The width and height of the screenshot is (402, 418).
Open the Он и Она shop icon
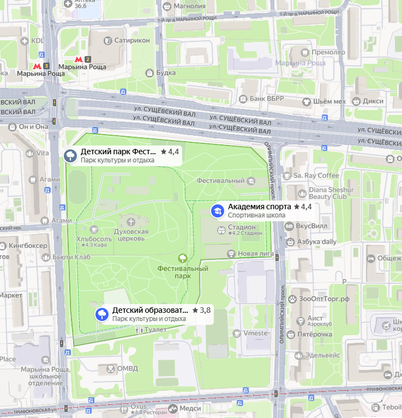pos(12,127)
